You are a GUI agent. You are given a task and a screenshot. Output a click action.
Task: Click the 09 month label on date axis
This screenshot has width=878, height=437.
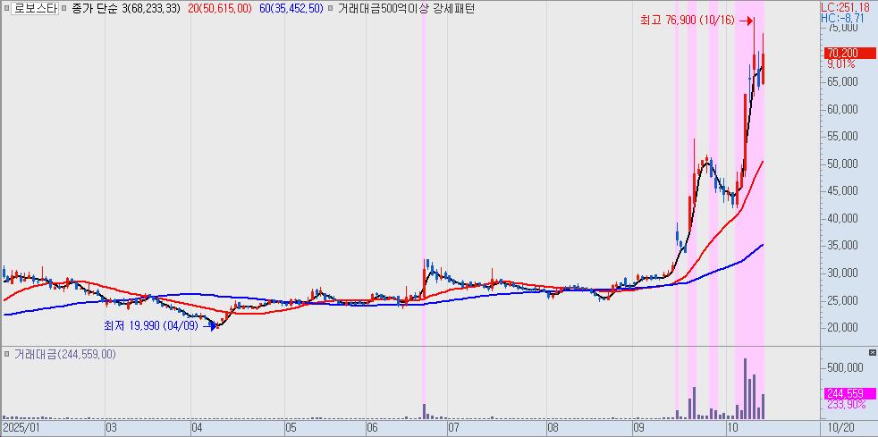pyautogui.click(x=637, y=428)
